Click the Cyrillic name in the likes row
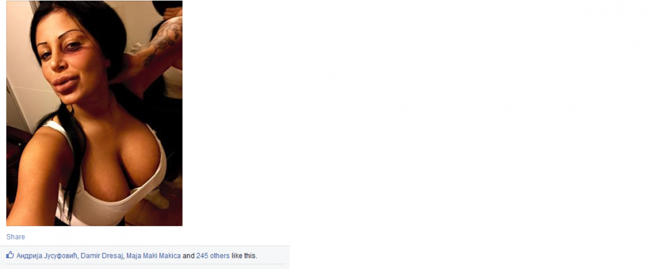Viewport: 659px width, 269px height. (47, 256)
